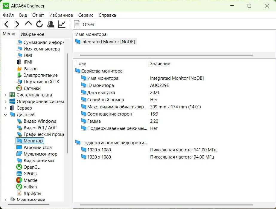Image resolution: width=276 pixels, height=209 pixels.
Task: Open the Справка menu
Action: pyautogui.click(x=107, y=15)
